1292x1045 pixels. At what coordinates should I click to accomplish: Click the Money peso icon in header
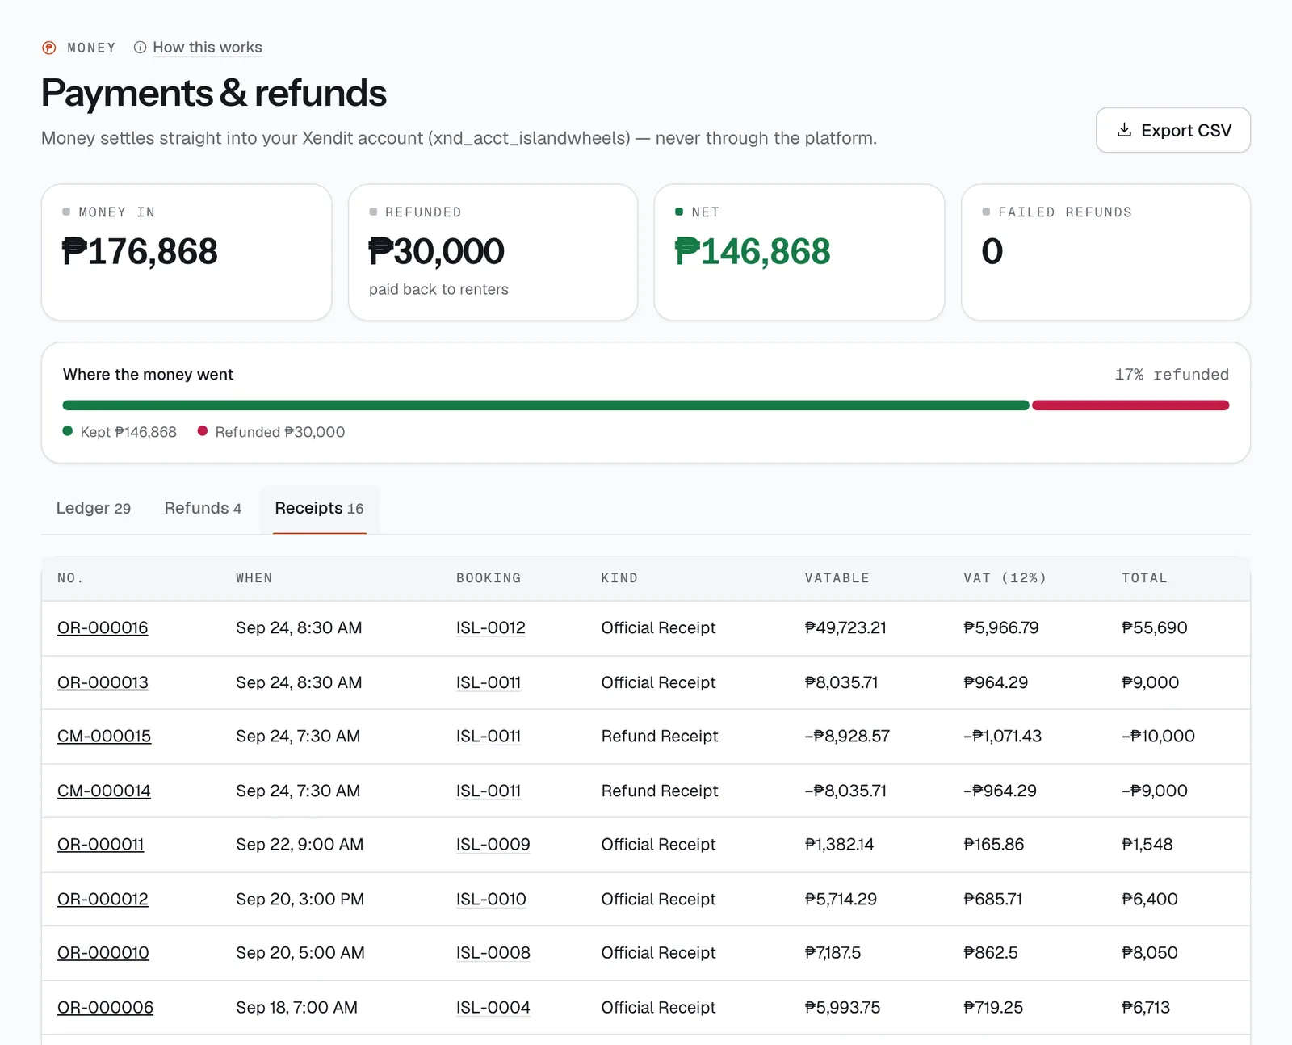49,48
